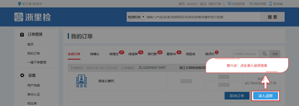This screenshot has width=299, height=106.
Task: Click the 浙里检 scales logo icon
Action: click(19, 17)
